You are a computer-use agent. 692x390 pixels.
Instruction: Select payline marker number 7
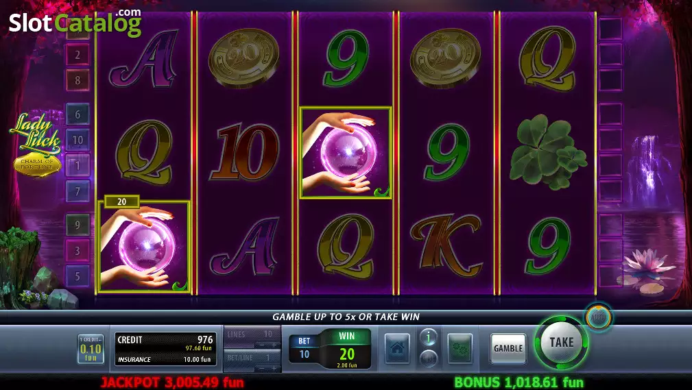click(x=77, y=191)
